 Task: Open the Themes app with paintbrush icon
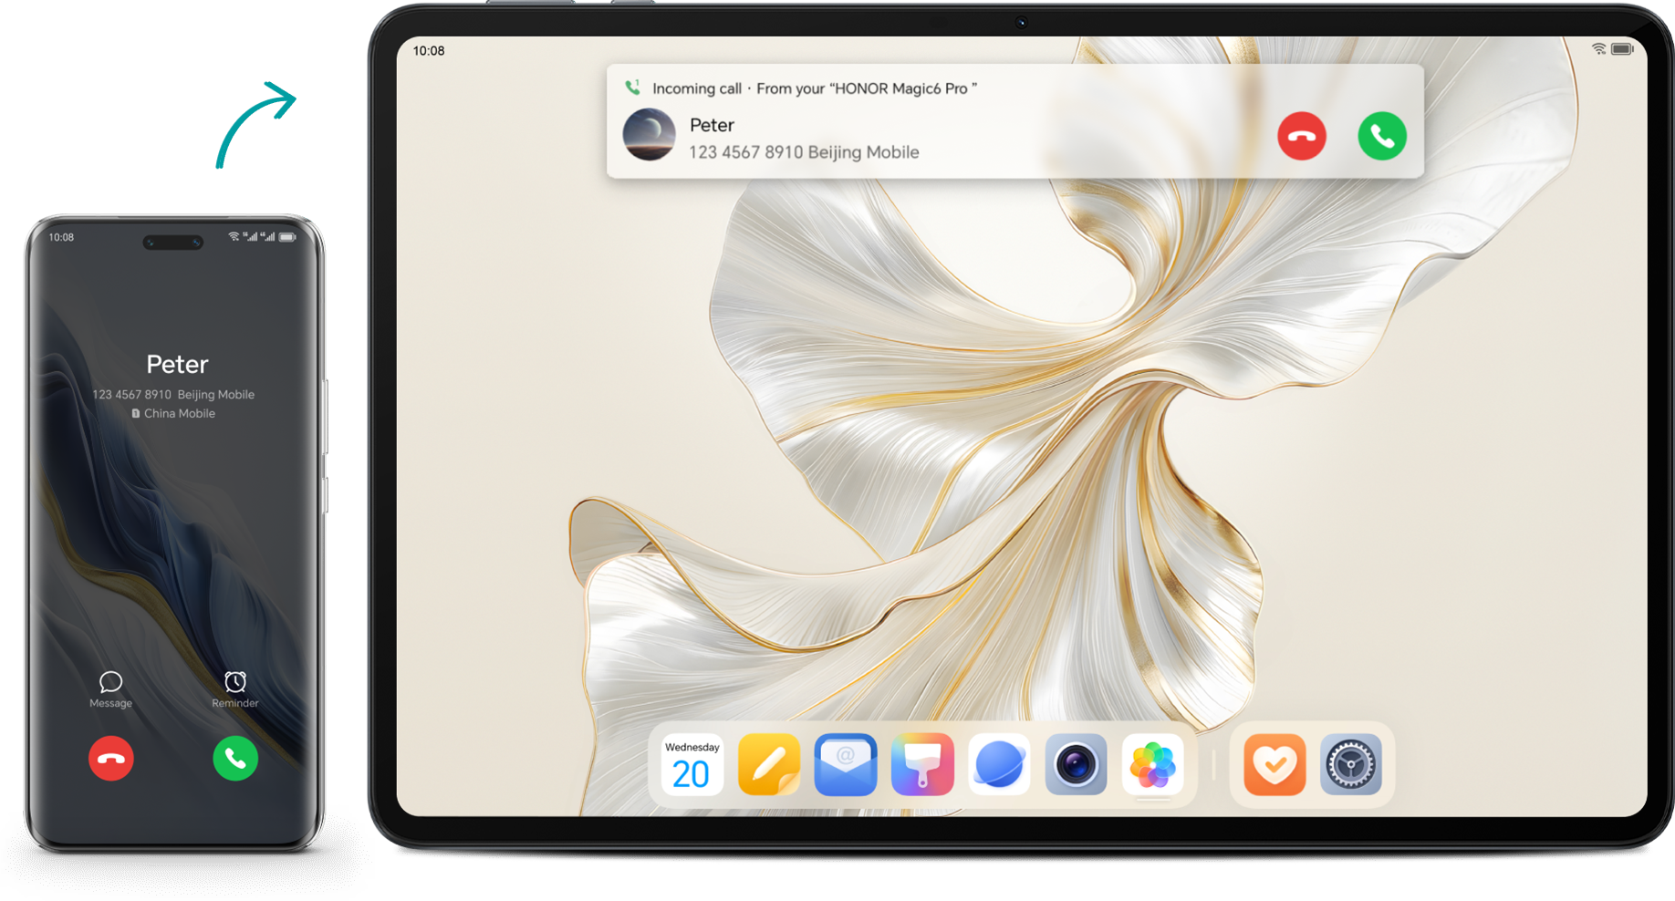pyautogui.click(x=922, y=764)
